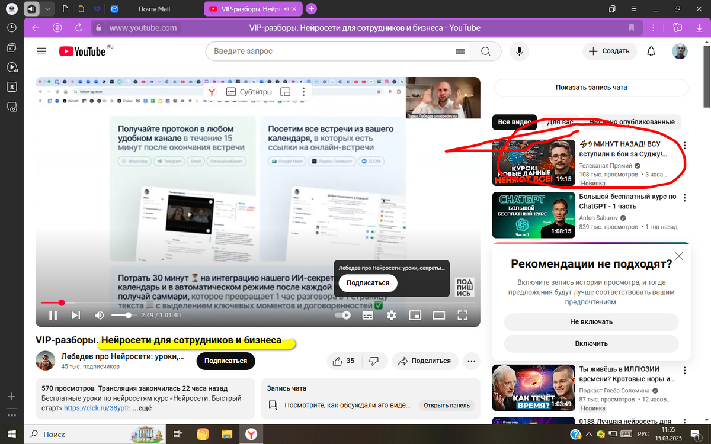The image size is (711, 444).
Task: Add a new browser tab
Action: [312, 8]
